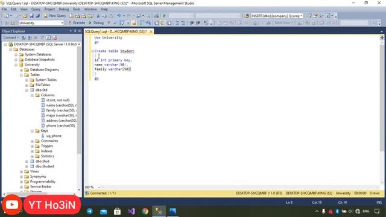Collapse the University database node
386x217 pixels.
coord(16,65)
